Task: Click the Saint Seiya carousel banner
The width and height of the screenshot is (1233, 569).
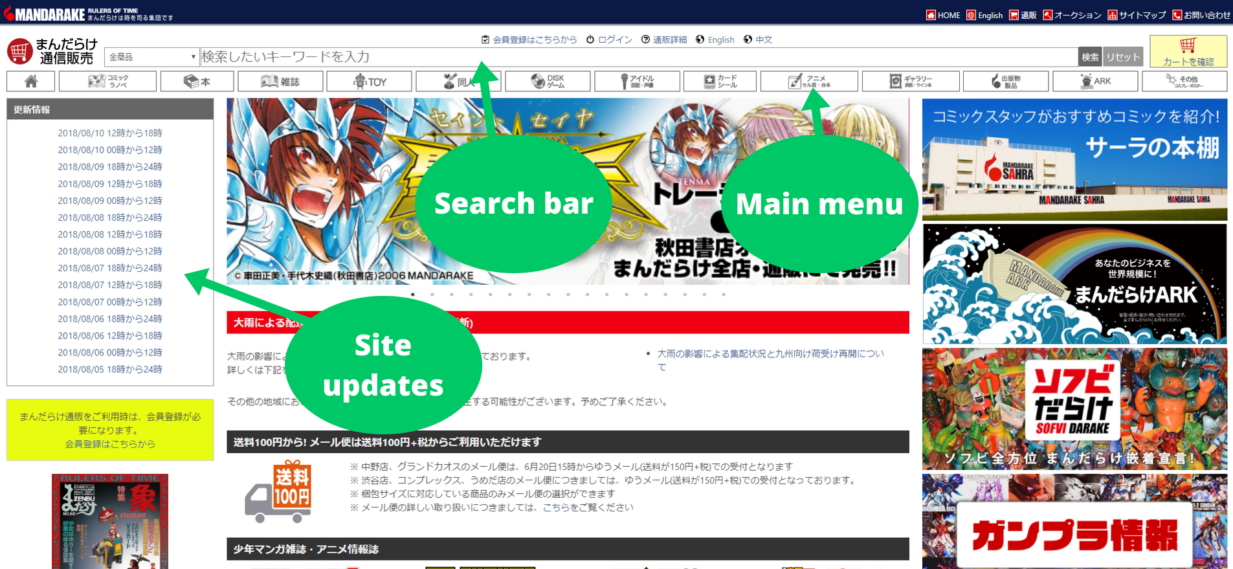Action: click(568, 191)
